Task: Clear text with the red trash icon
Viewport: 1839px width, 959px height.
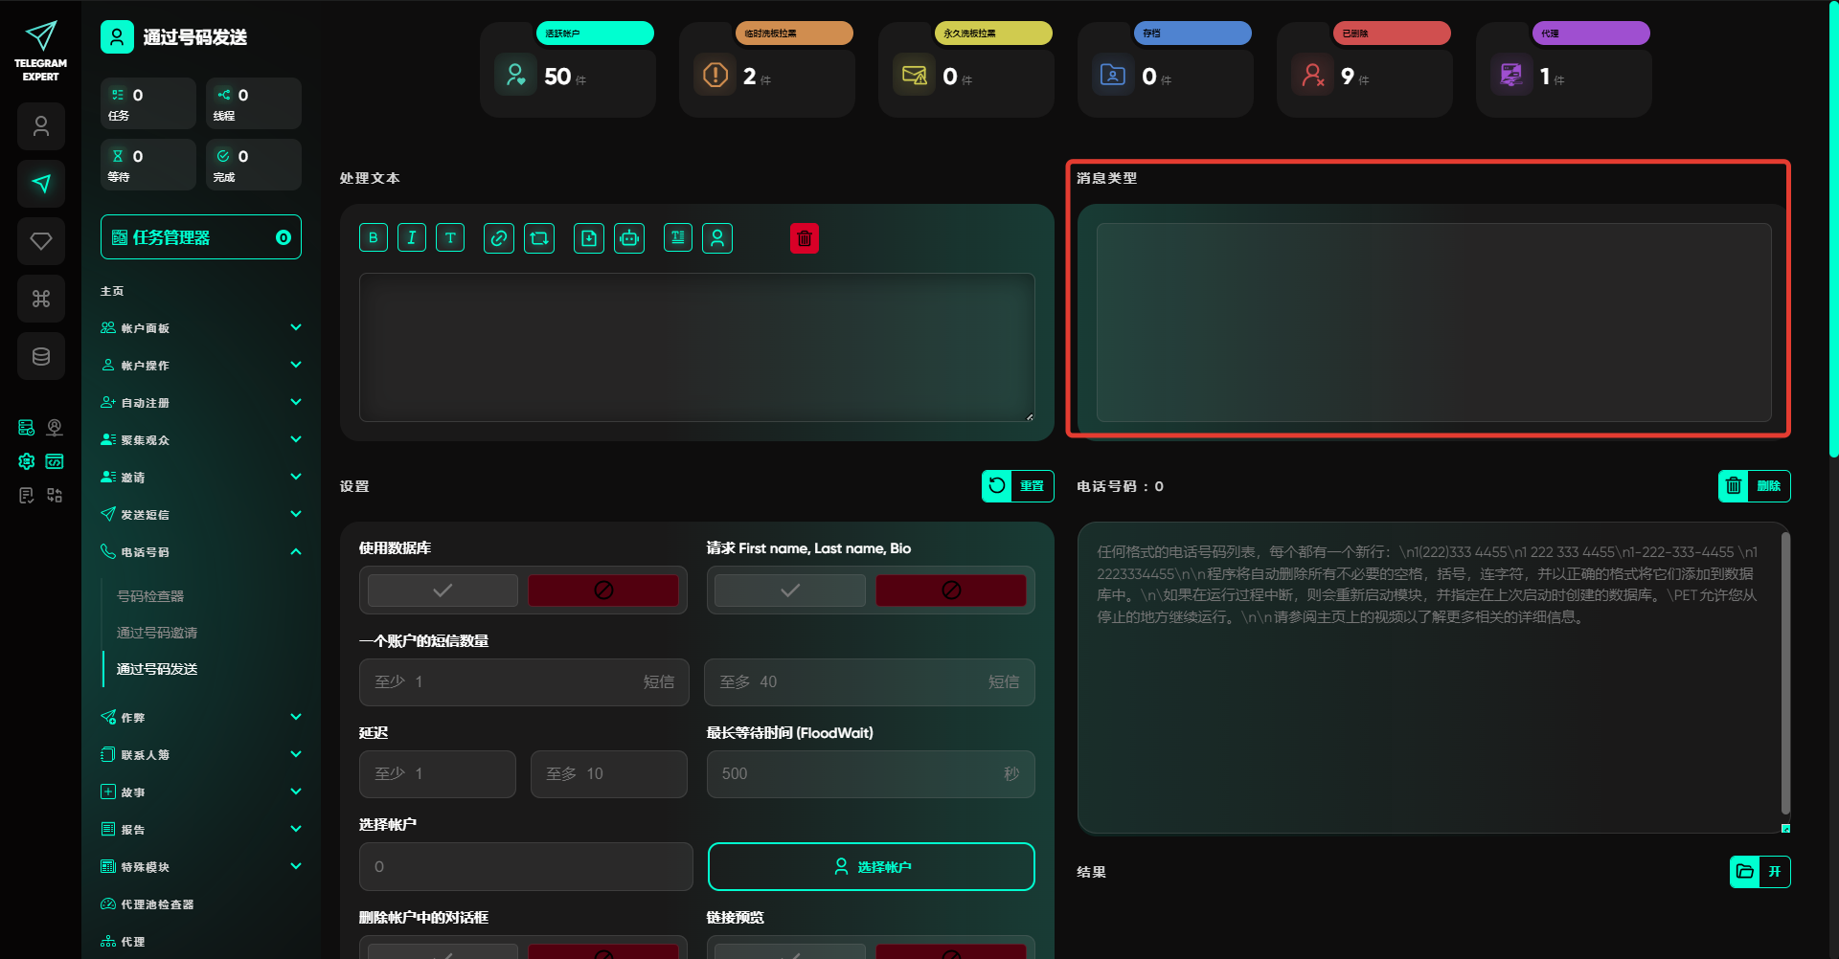Action: [x=805, y=238]
